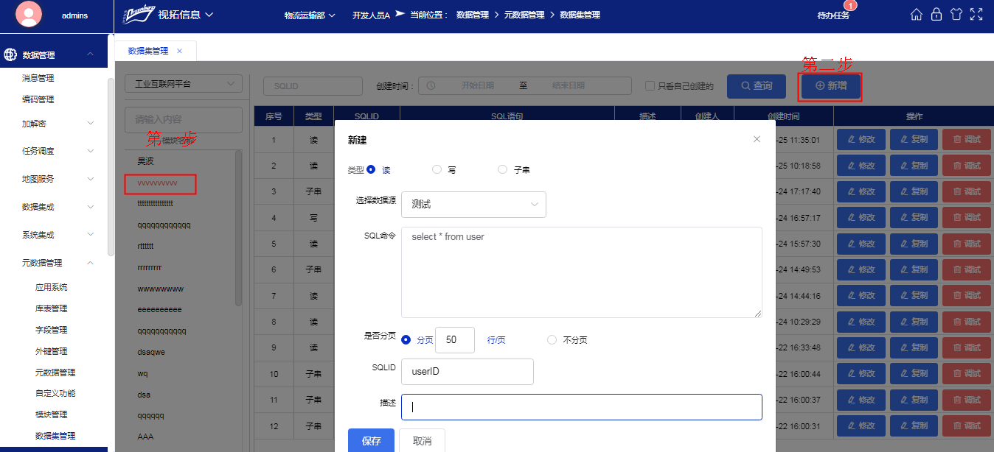Open the 待办任务 menu item
This screenshot has width=994, height=452.
(833, 15)
